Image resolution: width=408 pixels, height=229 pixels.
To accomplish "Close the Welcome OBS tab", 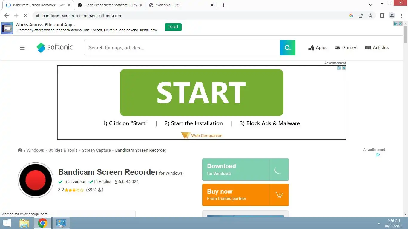I will tap(212, 5).
